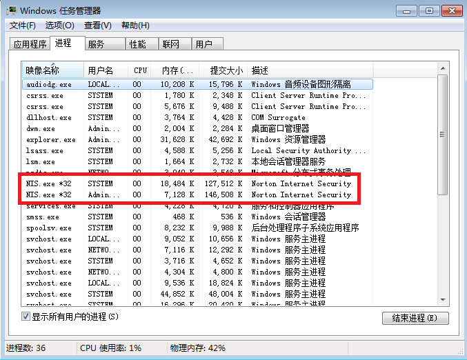Click the 结束进程 button
Image resolution: width=467 pixels, height=360 pixels.
pos(415,318)
